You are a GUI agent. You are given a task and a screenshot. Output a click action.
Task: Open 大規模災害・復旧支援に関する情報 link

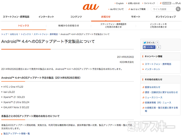(x=161, y=109)
